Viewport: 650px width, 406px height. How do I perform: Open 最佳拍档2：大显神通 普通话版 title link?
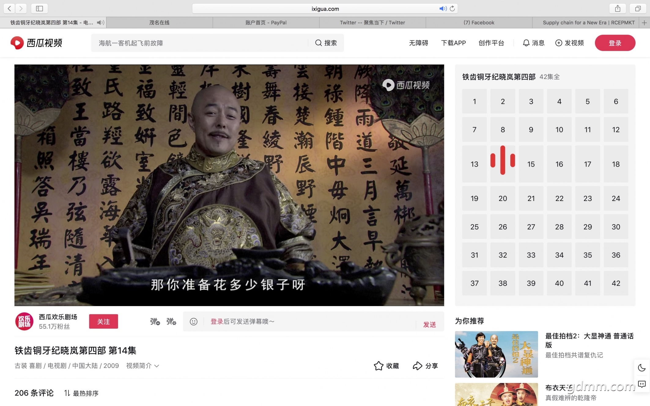(589, 340)
